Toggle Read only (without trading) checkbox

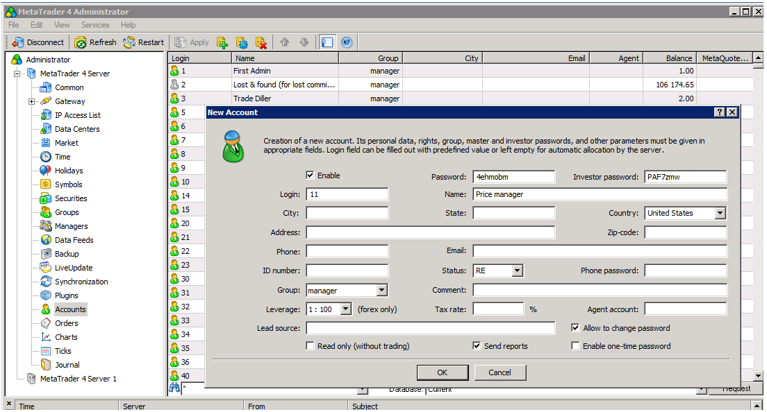pyautogui.click(x=310, y=346)
